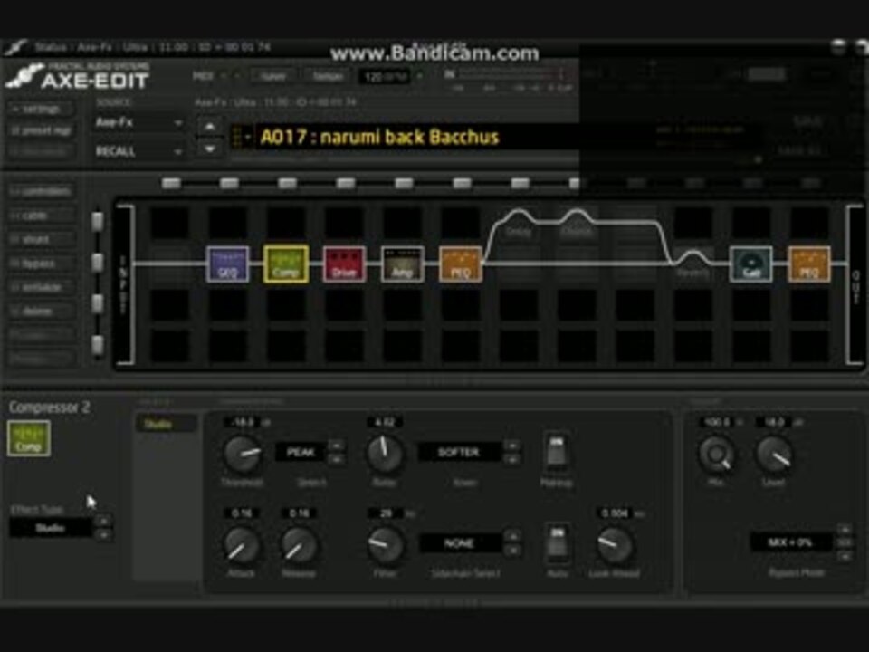The width and height of the screenshot is (869, 652).
Task: Click the Ratio knob
Action: tap(384, 453)
